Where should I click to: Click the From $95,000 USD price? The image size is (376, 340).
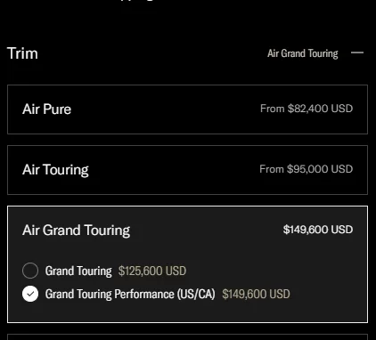pyautogui.click(x=307, y=169)
